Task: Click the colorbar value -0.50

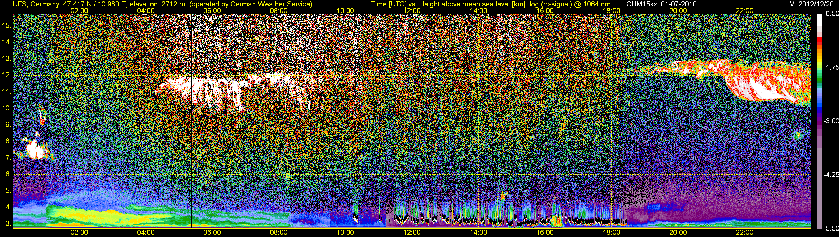Action: [x=831, y=14]
